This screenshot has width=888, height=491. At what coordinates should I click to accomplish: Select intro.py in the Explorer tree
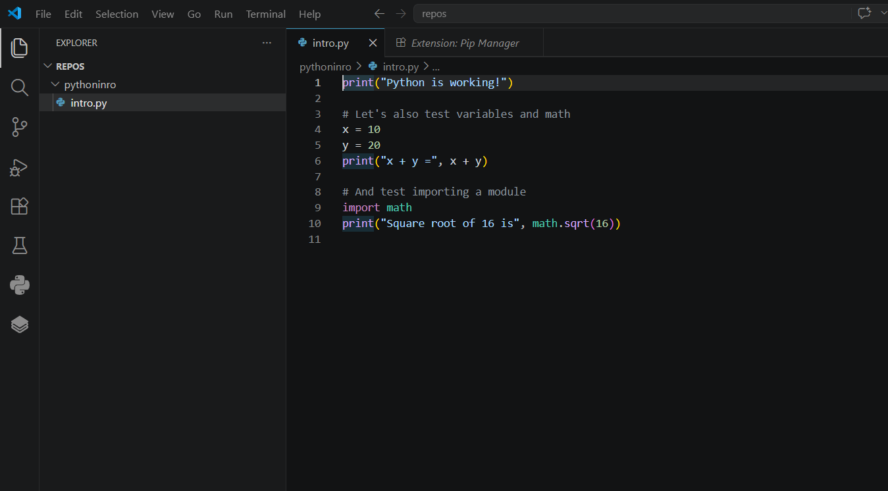(163, 103)
